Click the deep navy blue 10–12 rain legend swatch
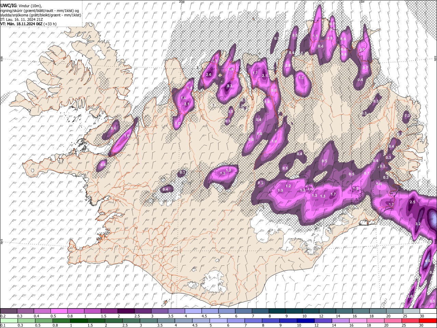This screenshot has width=437, height=328. point(306,320)
